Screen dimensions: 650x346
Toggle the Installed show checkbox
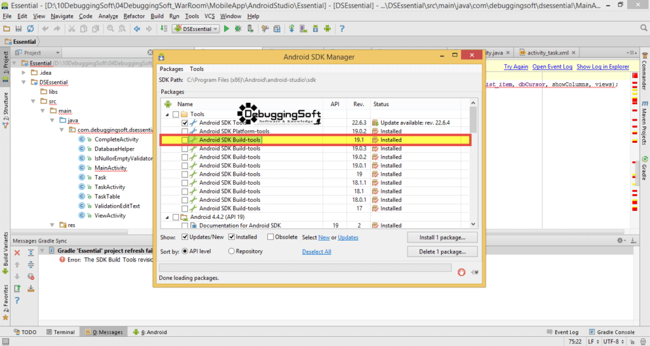pos(231,237)
